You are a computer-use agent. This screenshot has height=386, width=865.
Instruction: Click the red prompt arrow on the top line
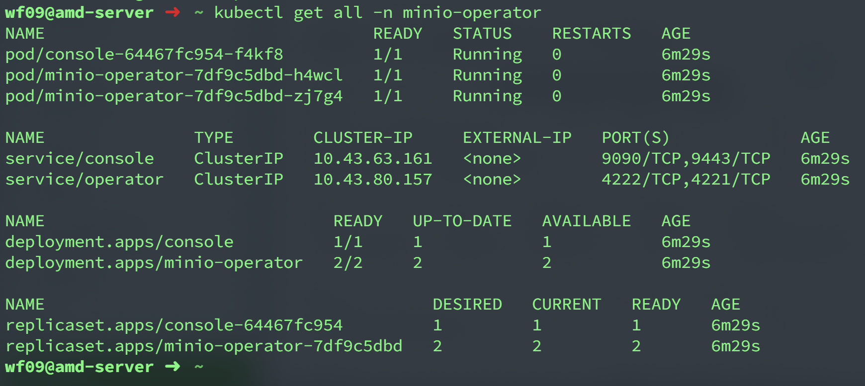[x=172, y=12]
